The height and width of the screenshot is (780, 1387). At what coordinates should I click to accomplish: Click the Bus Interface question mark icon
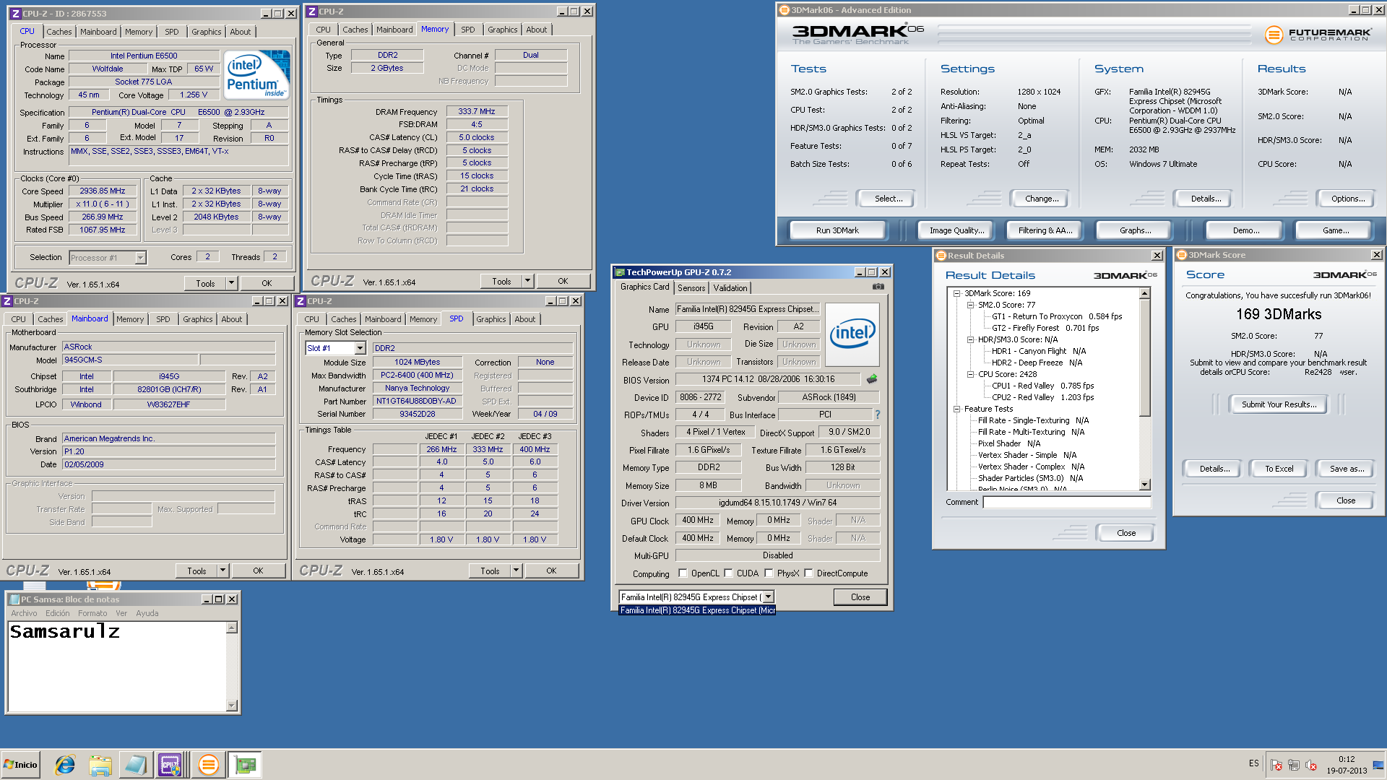(878, 415)
